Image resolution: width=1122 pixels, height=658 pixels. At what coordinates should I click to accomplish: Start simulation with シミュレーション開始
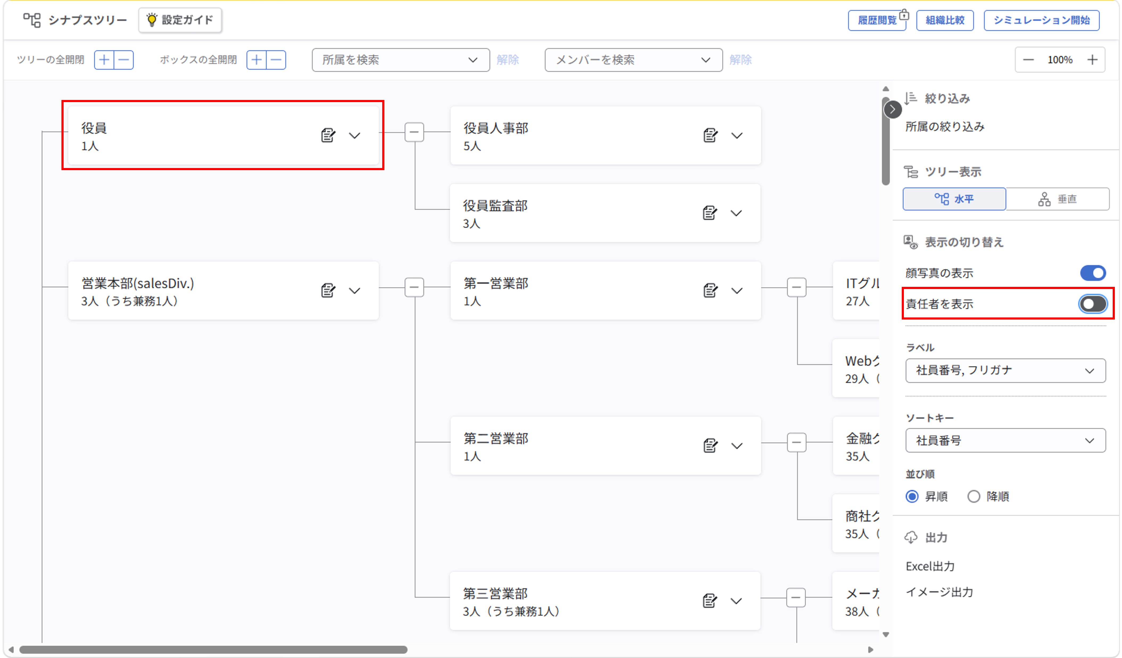pyautogui.click(x=1041, y=20)
